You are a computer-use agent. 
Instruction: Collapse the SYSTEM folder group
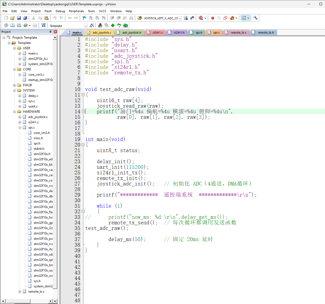tap(15, 90)
